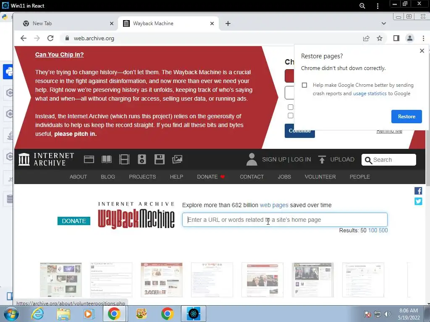The width and height of the screenshot is (430, 322).
Task: Open the BLOG menu item
Action: (108, 177)
